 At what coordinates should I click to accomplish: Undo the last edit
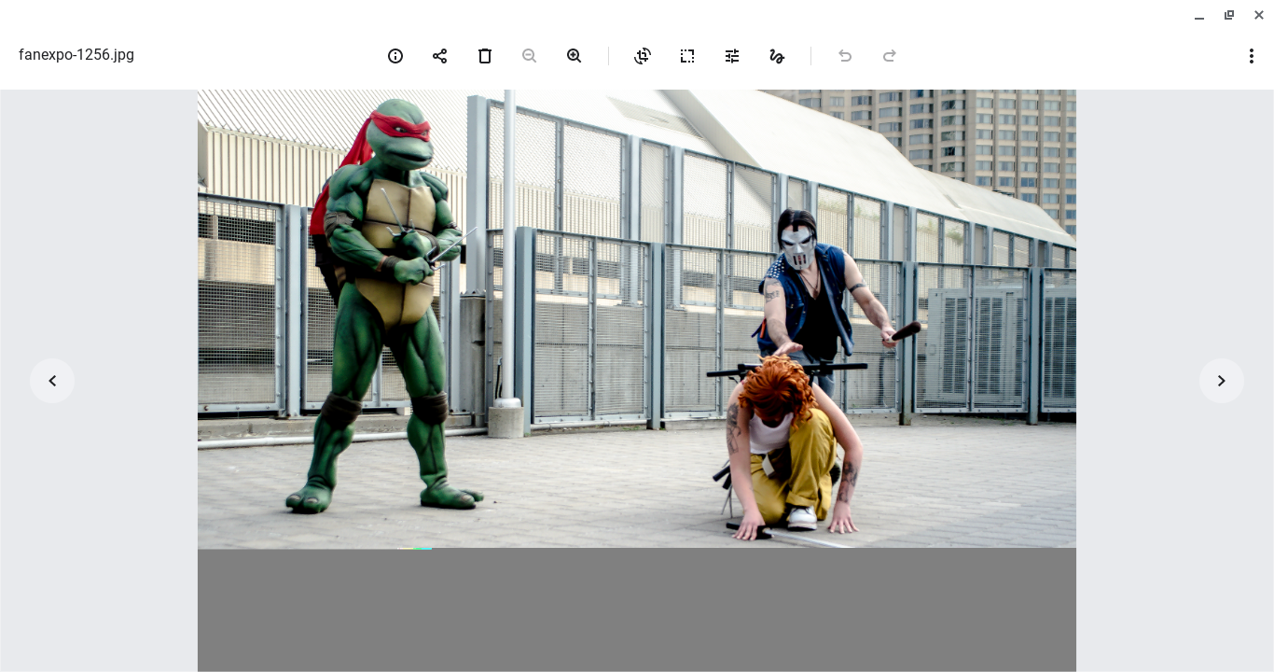pos(845,56)
